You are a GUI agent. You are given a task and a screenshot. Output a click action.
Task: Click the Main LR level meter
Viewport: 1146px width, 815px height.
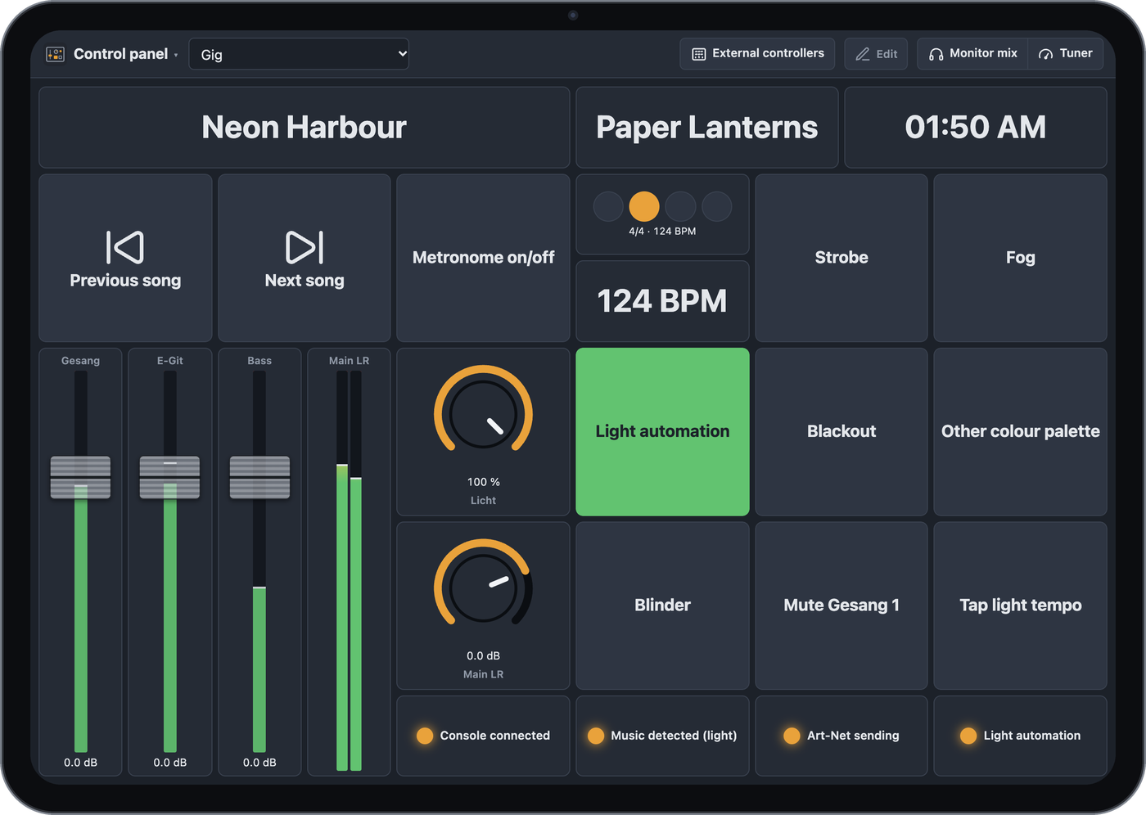pyautogui.click(x=349, y=570)
